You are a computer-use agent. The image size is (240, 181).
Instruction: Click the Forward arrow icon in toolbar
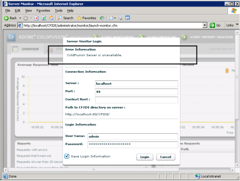(26, 18)
